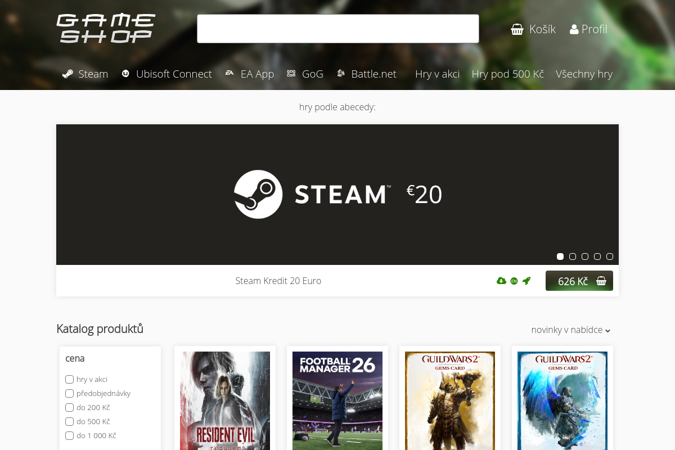This screenshot has height=450, width=675.
Task: Check the 'předobjednávky' filter
Action: pos(70,393)
